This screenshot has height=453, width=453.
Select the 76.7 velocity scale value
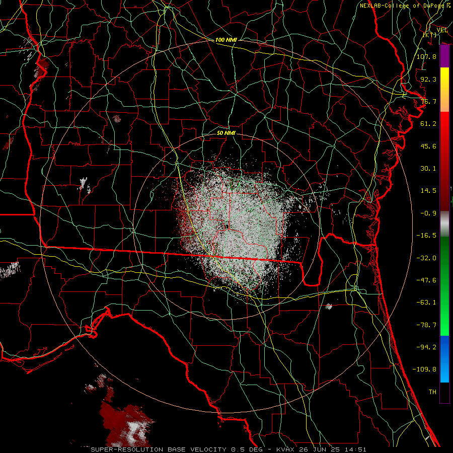pyautogui.click(x=428, y=101)
